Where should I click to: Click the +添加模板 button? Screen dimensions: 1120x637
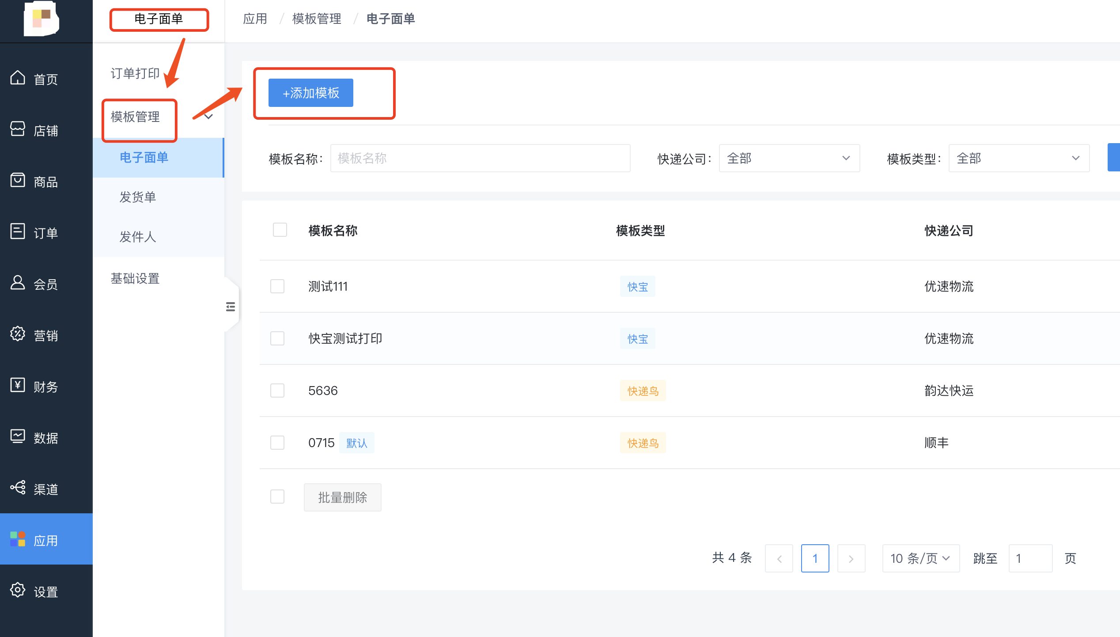[311, 93]
